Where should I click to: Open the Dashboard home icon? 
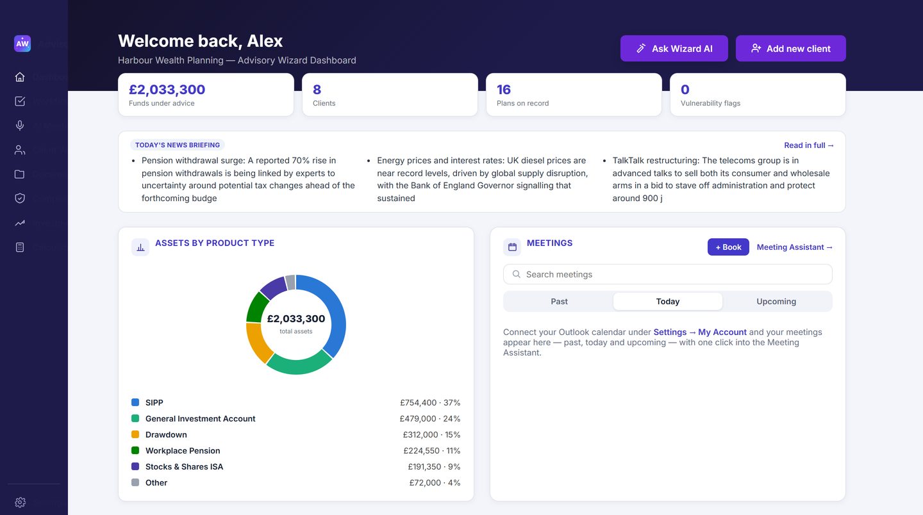(20, 77)
